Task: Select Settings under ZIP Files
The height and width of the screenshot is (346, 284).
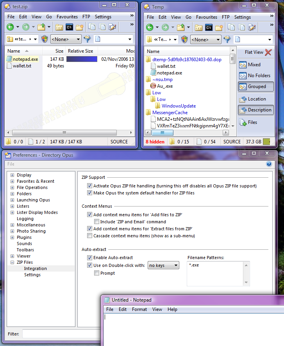Action: (x=32, y=275)
